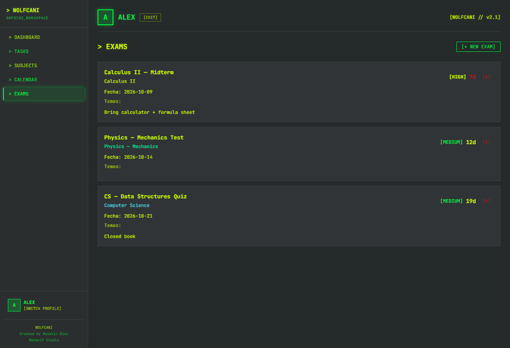Open the Dashboard page
The width and height of the screenshot is (510, 348).
point(44,37)
